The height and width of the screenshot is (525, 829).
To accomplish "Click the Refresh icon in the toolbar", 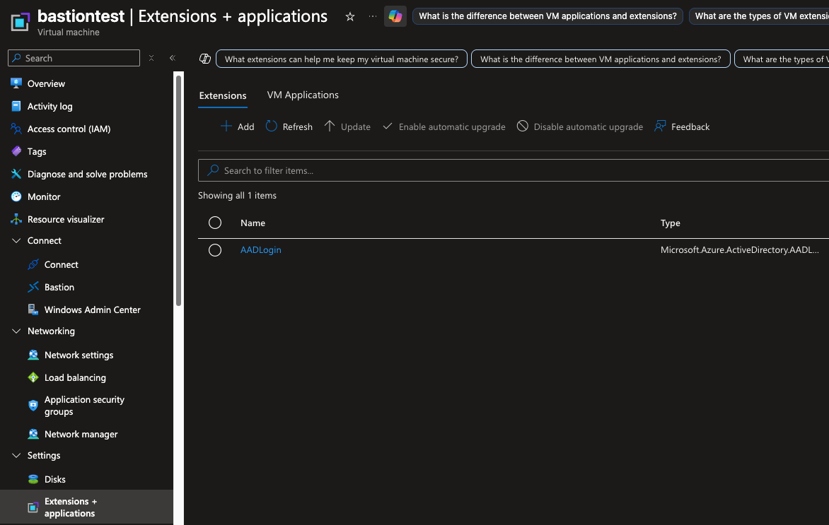I will [272, 126].
